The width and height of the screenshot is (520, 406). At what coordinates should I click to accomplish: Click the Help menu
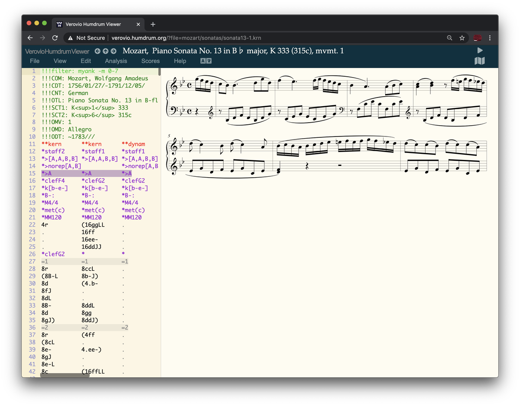point(180,61)
